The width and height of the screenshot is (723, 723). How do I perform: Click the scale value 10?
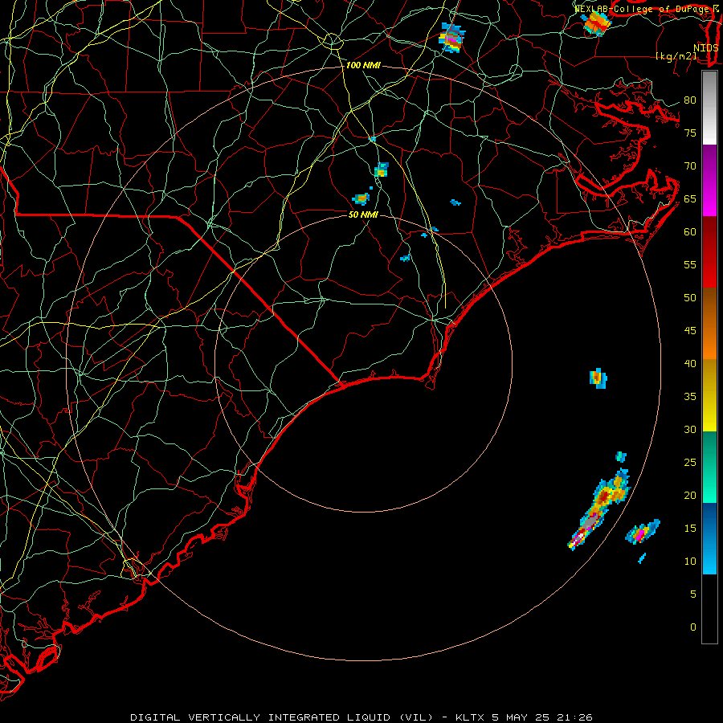pyautogui.click(x=690, y=562)
